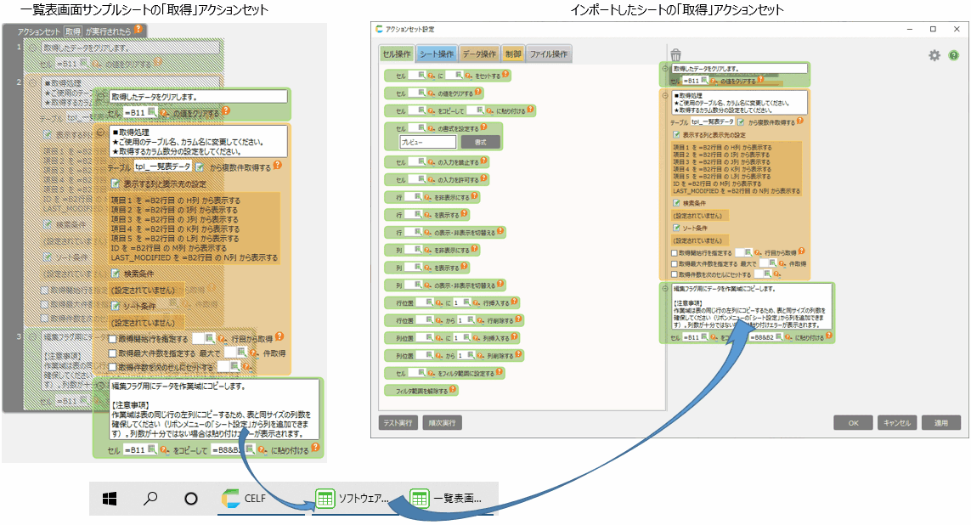Collapse the first データをクリア action block

665,67
